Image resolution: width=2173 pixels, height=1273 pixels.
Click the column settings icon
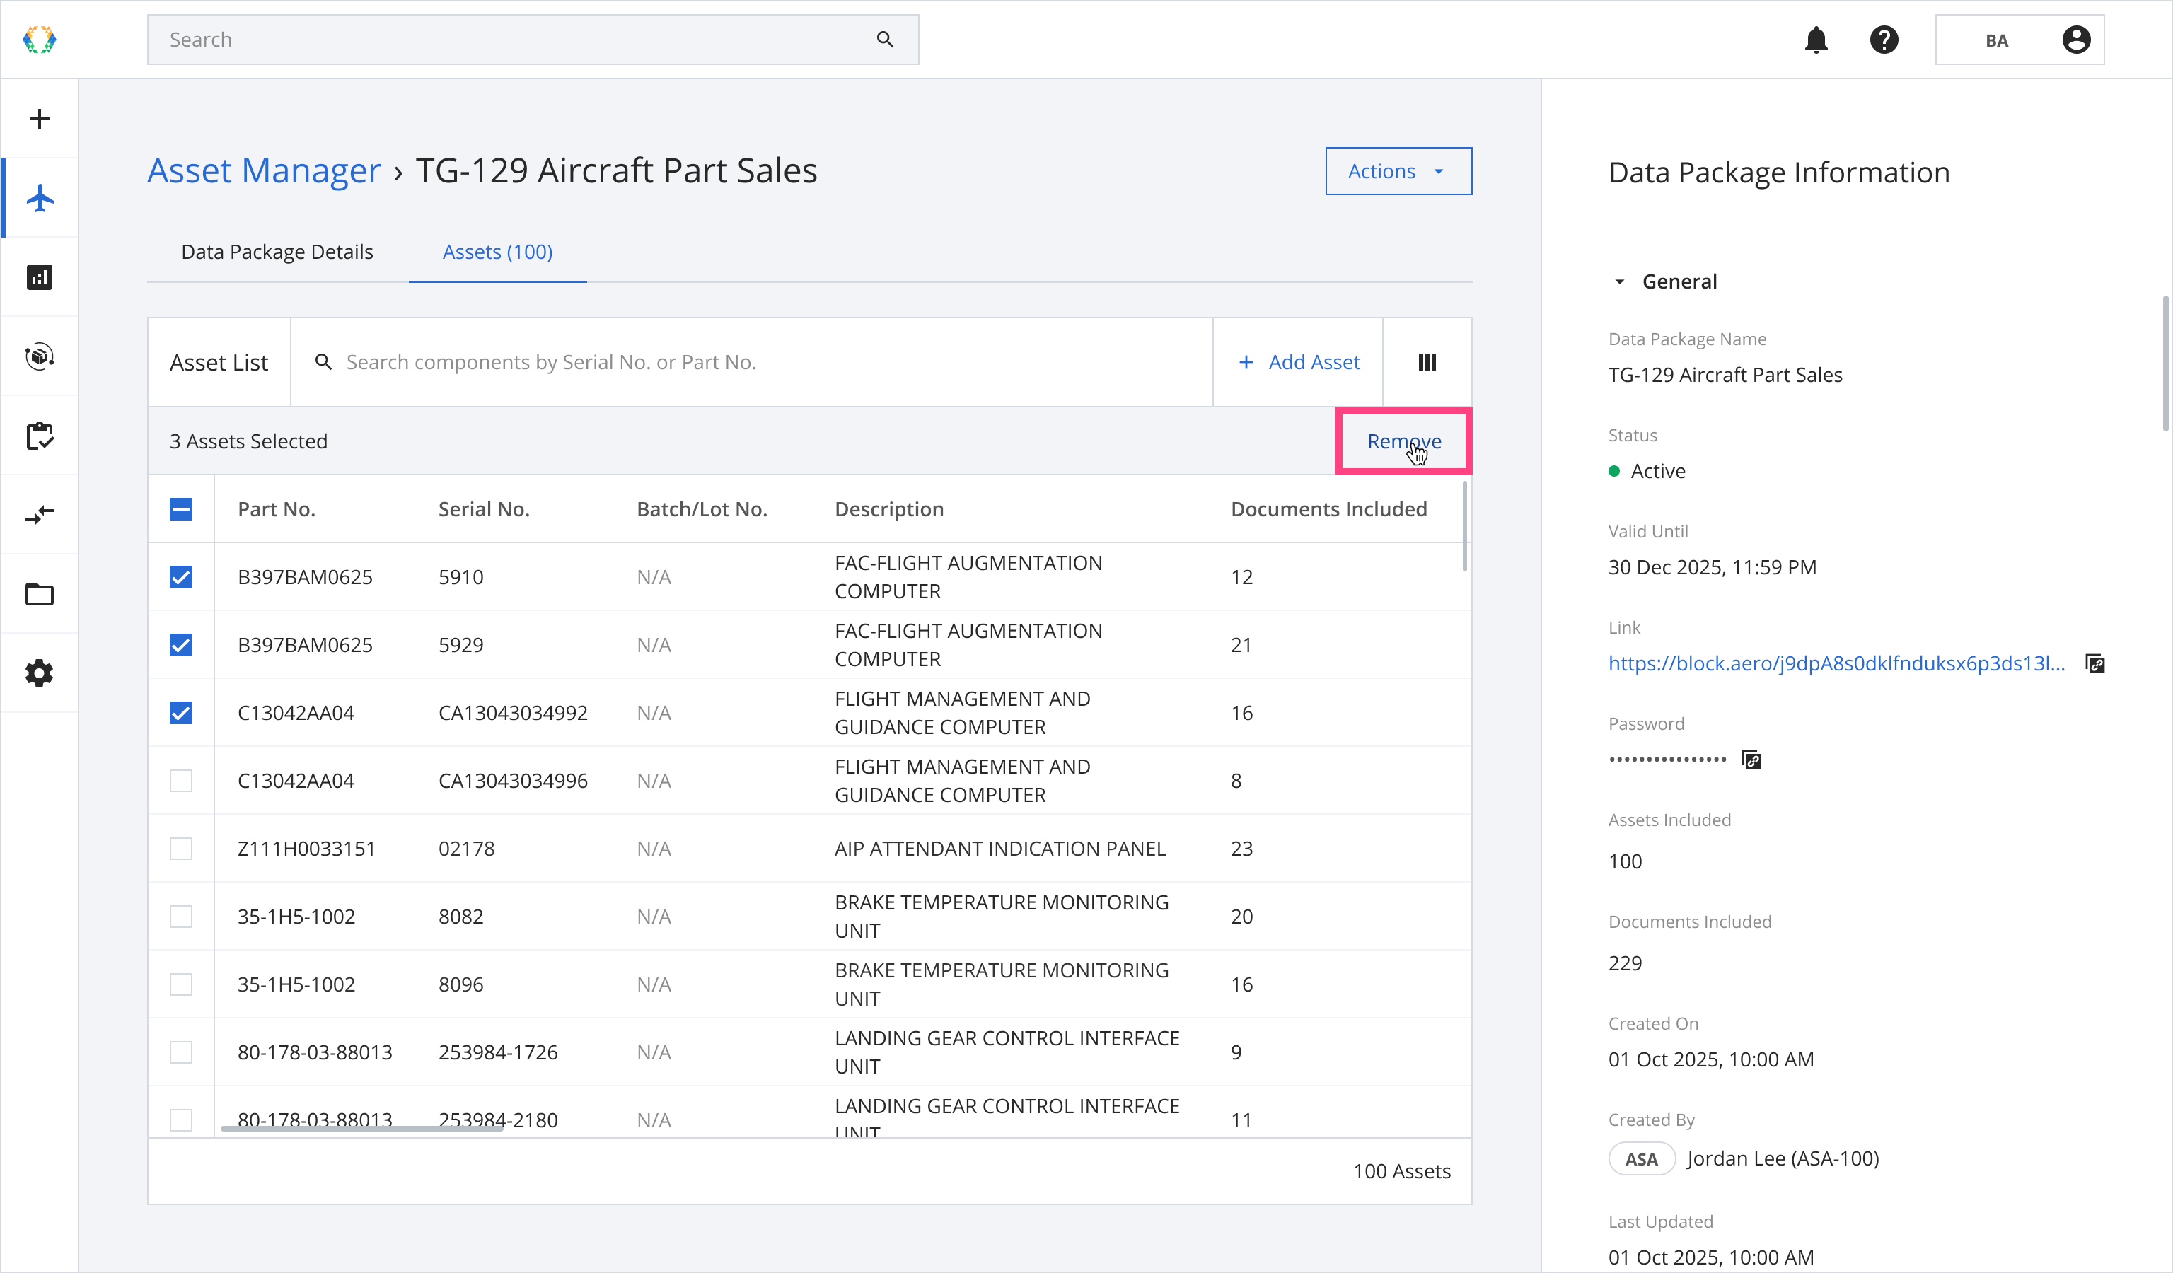click(x=1427, y=362)
